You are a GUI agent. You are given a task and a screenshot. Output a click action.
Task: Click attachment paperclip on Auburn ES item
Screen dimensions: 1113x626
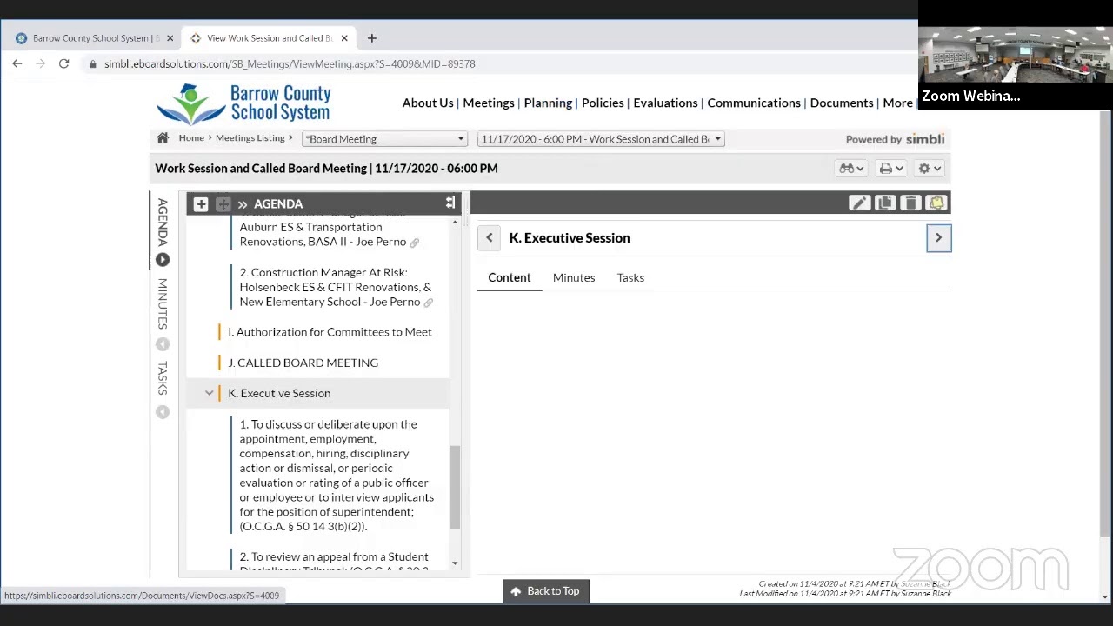415,243
